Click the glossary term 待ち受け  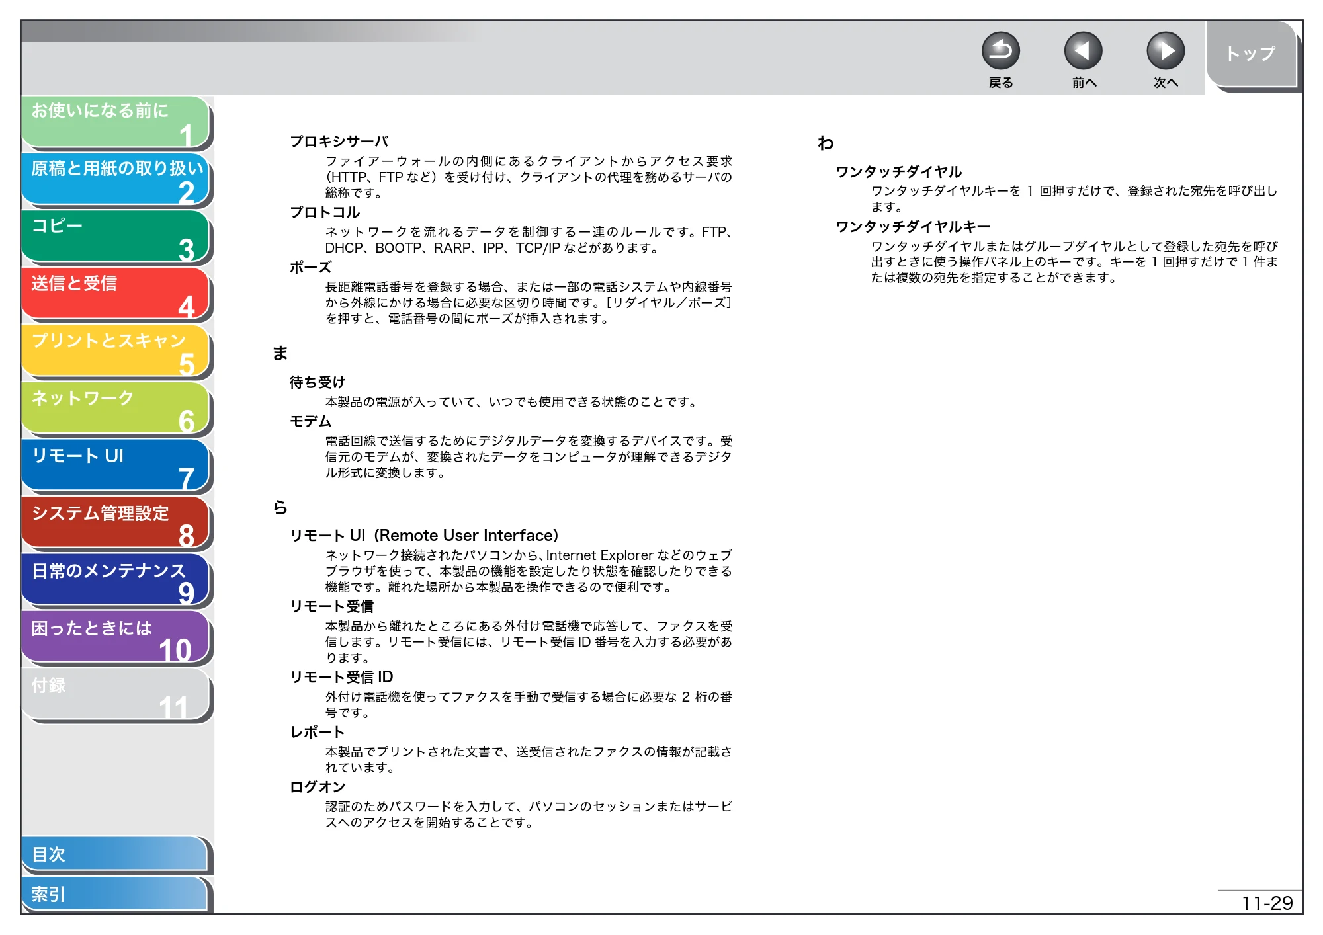[x=318, y=382]
